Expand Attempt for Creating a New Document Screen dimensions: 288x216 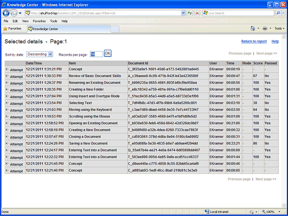7,130
